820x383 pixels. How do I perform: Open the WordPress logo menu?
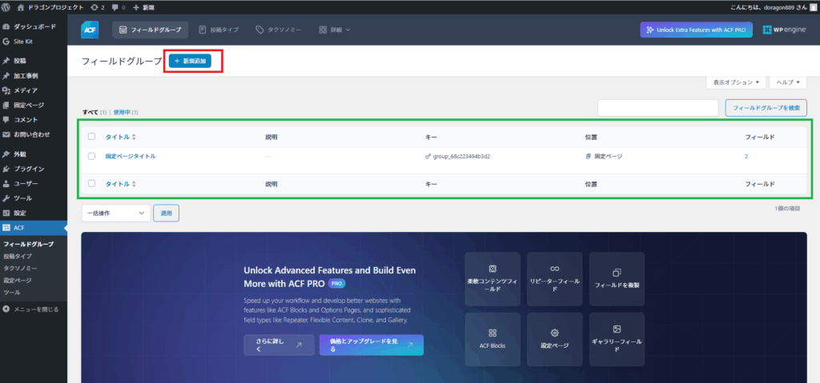coord(6,7)
